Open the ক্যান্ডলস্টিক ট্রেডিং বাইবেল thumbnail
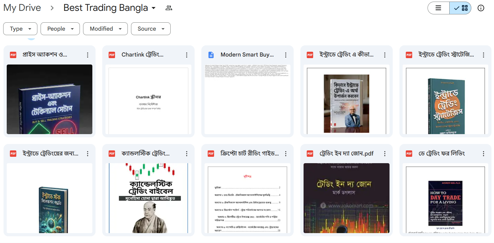Image resolution: width=494 pixels, height=243 pixels. tap(148, 198)
